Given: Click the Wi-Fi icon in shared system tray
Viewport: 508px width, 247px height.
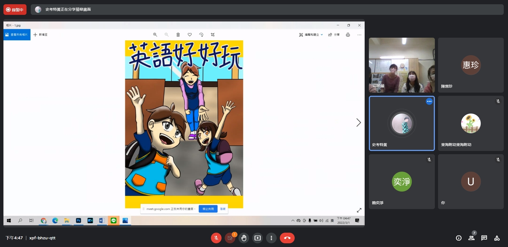Looking at the screenshot, I should click(x=327, y=221).
